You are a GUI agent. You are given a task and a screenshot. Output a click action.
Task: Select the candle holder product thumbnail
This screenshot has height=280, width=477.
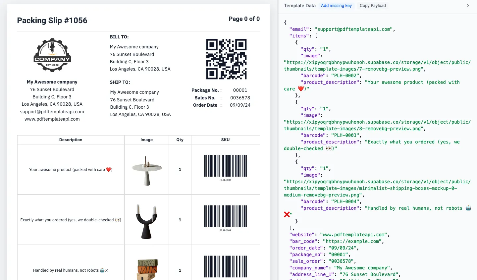(147, 219)
